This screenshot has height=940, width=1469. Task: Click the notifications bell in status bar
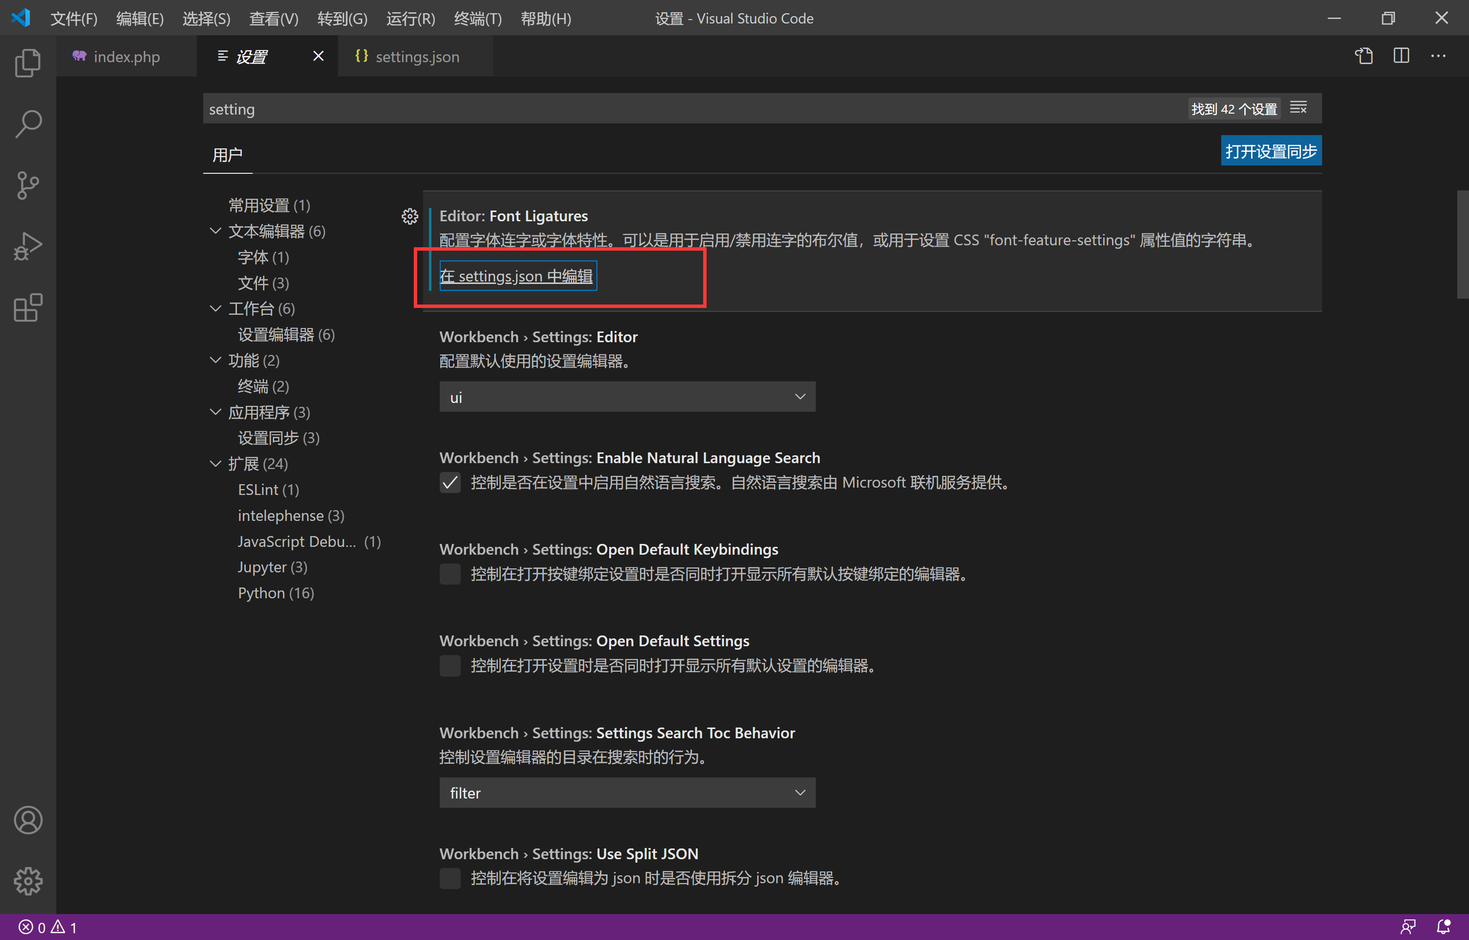(1444, 926)
